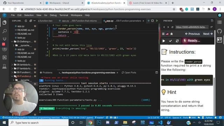The width and height of the screenshot is (224, 126).
Task: Click the Python interpreter in status bar
Action: [77, 118]
